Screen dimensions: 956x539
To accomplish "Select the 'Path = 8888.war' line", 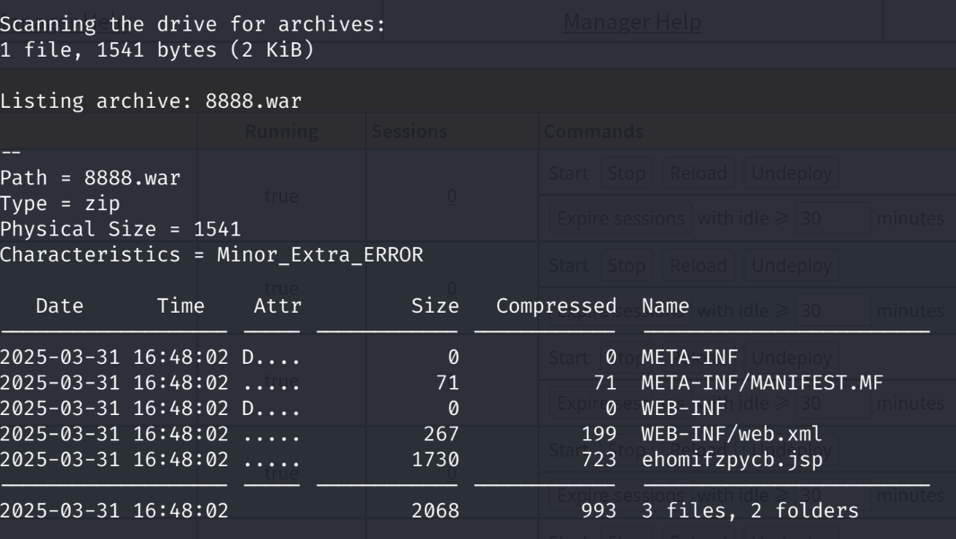I will pyautogui.click(x=91, y=178).
